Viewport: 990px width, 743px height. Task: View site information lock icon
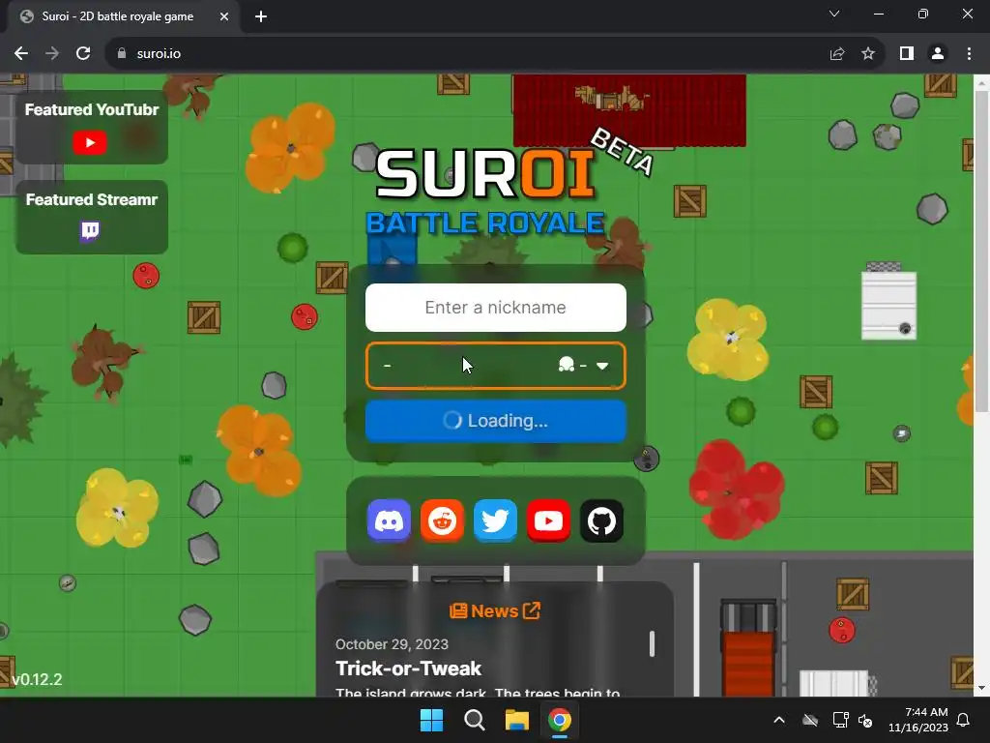[x=122, y=54]
